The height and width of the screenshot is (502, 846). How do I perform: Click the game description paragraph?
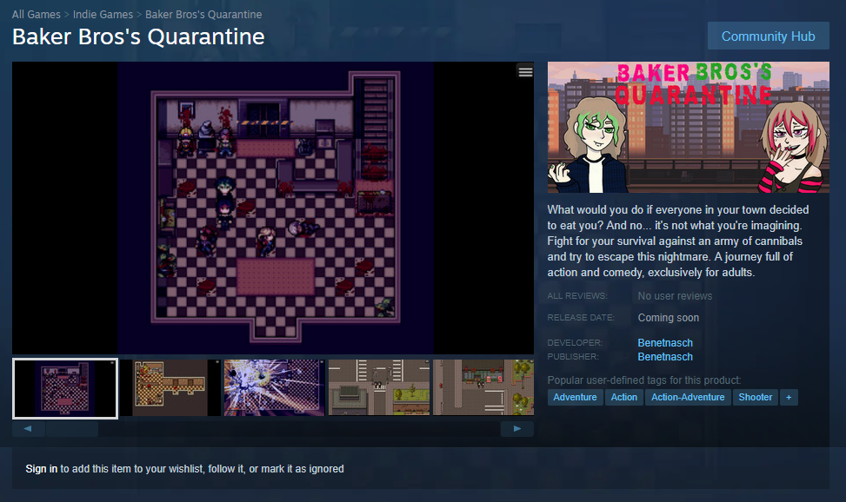click(678, 241)
